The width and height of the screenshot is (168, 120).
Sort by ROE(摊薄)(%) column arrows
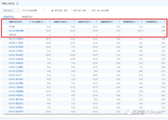point(46,22)
